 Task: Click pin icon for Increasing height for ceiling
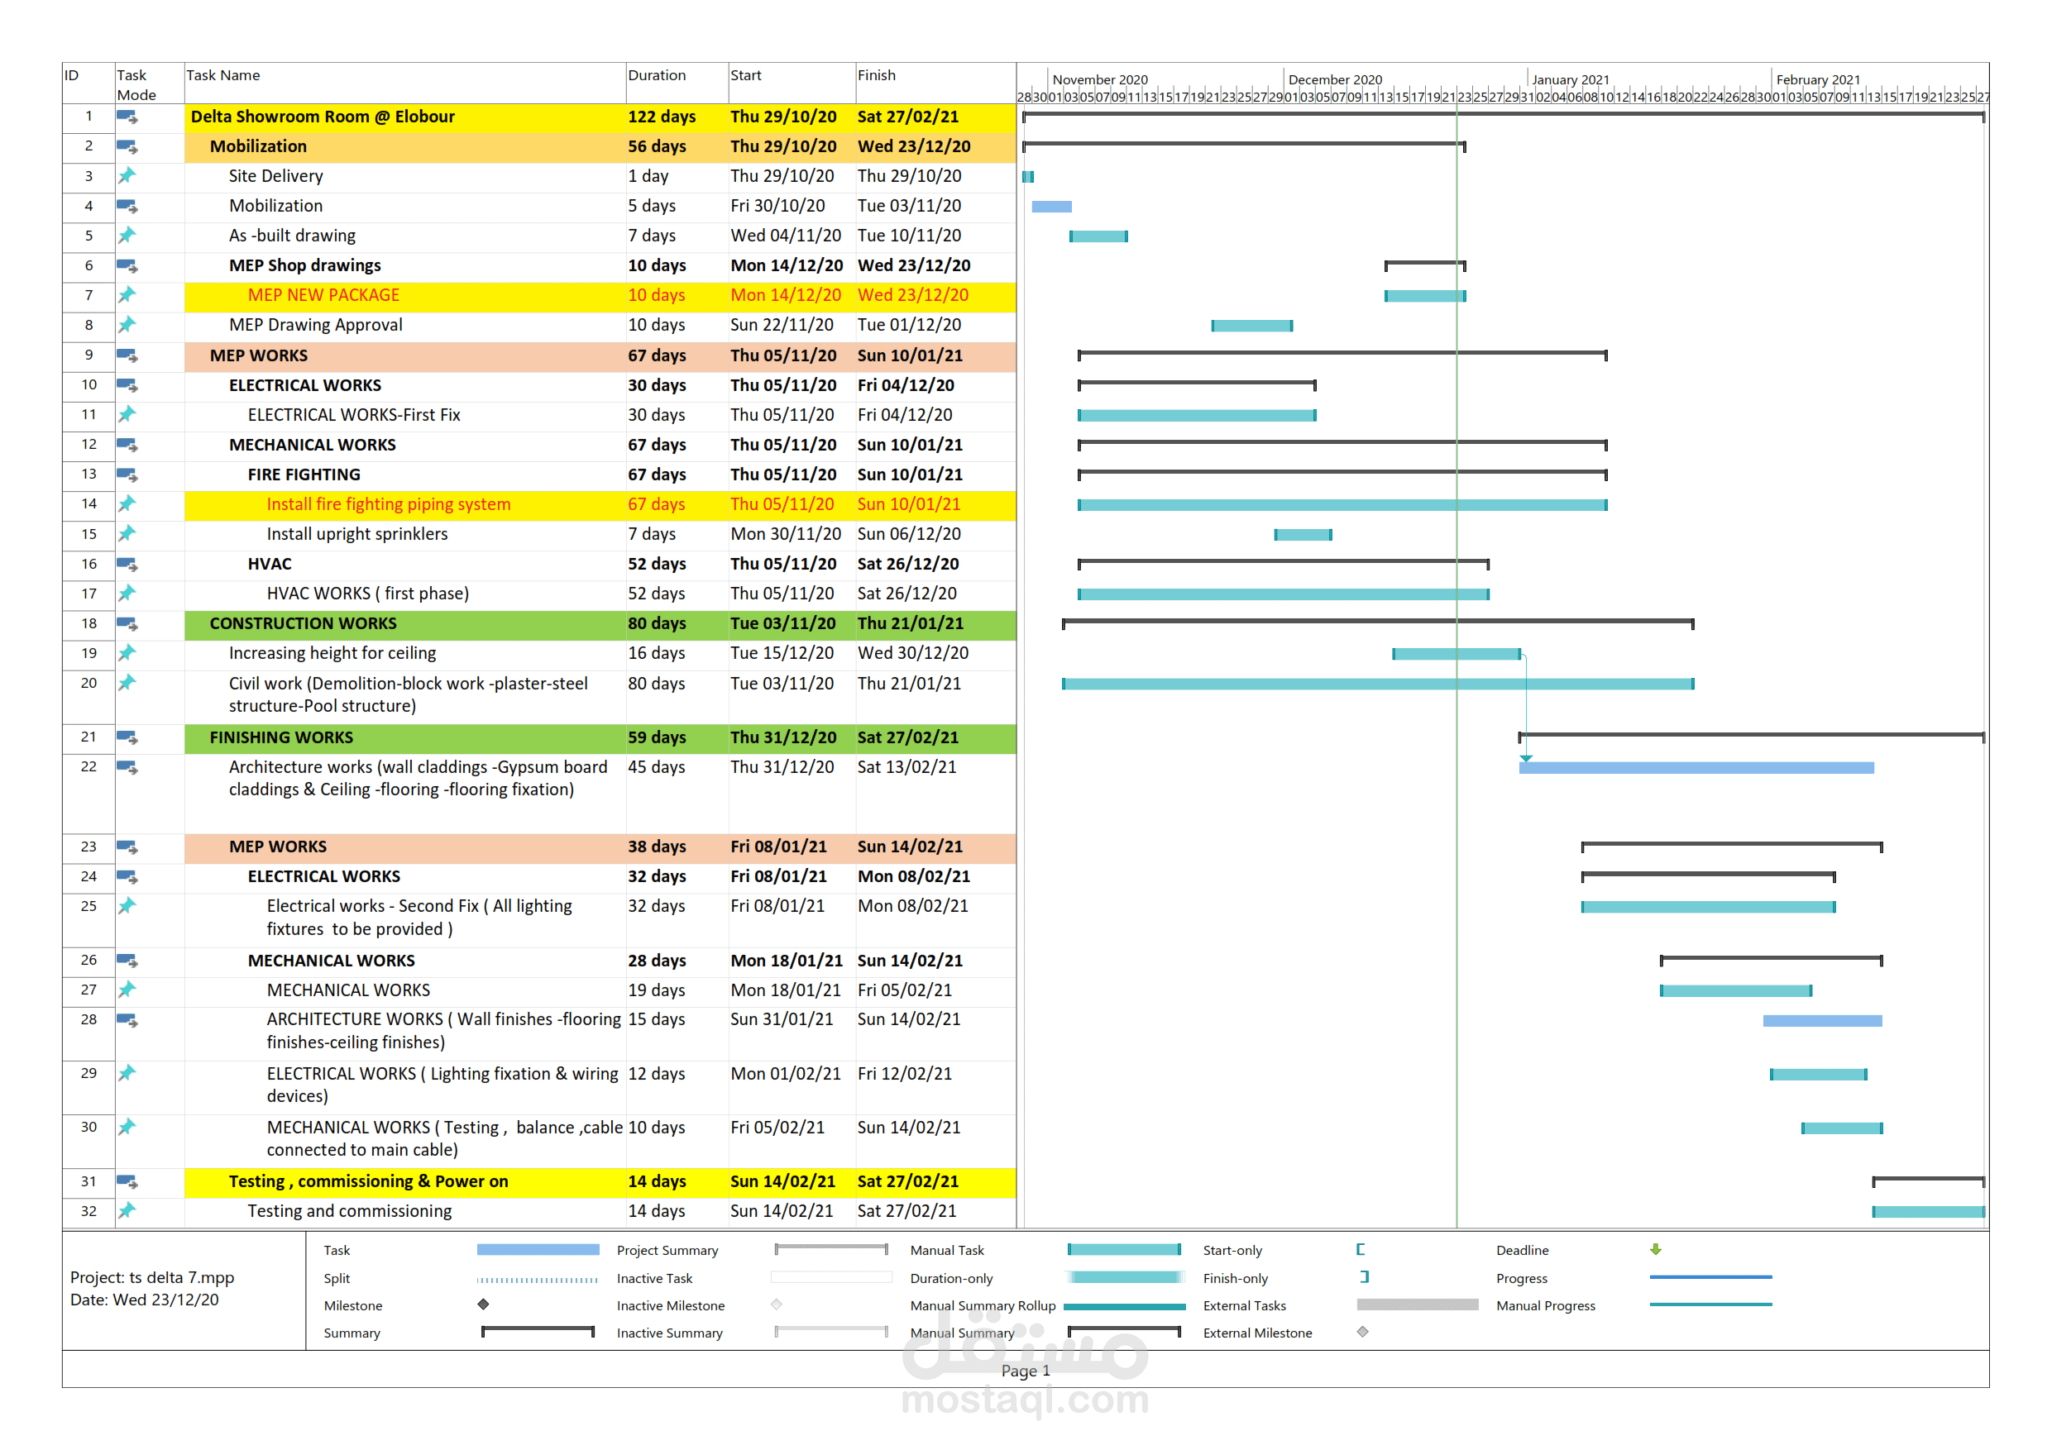(x=127, y=653)
